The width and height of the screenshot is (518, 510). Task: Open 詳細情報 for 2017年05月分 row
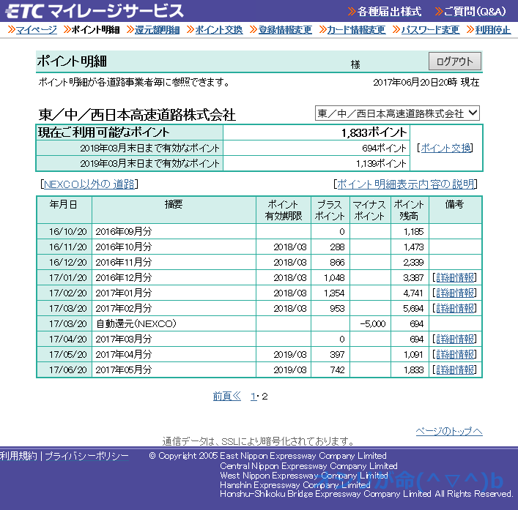coord(455,370)
